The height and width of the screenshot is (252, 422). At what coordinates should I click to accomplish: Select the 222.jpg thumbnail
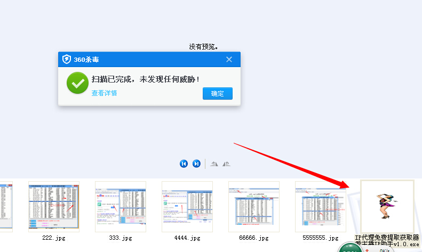tap(54, 206)
